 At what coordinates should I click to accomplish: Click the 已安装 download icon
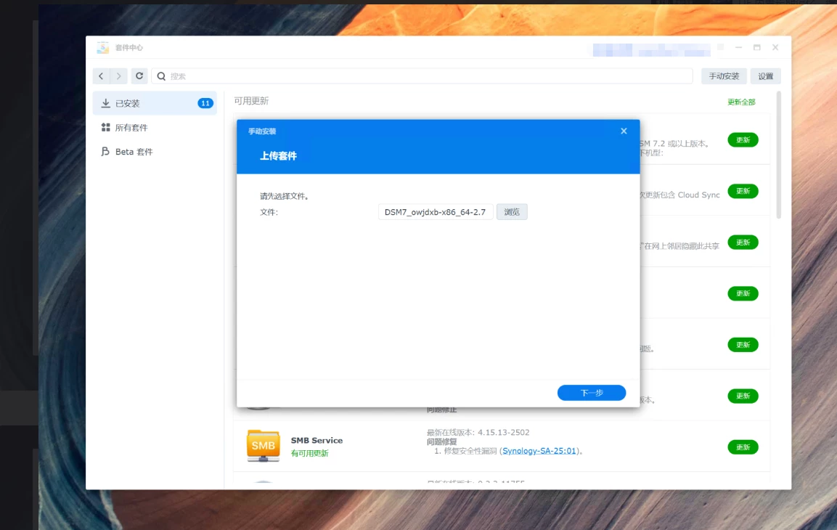pyautogui.click(x=106, y=103)
